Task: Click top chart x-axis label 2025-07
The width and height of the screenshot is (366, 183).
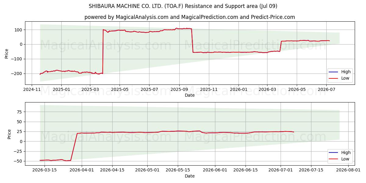Action: pyautogui.click(x=149, y=90)
